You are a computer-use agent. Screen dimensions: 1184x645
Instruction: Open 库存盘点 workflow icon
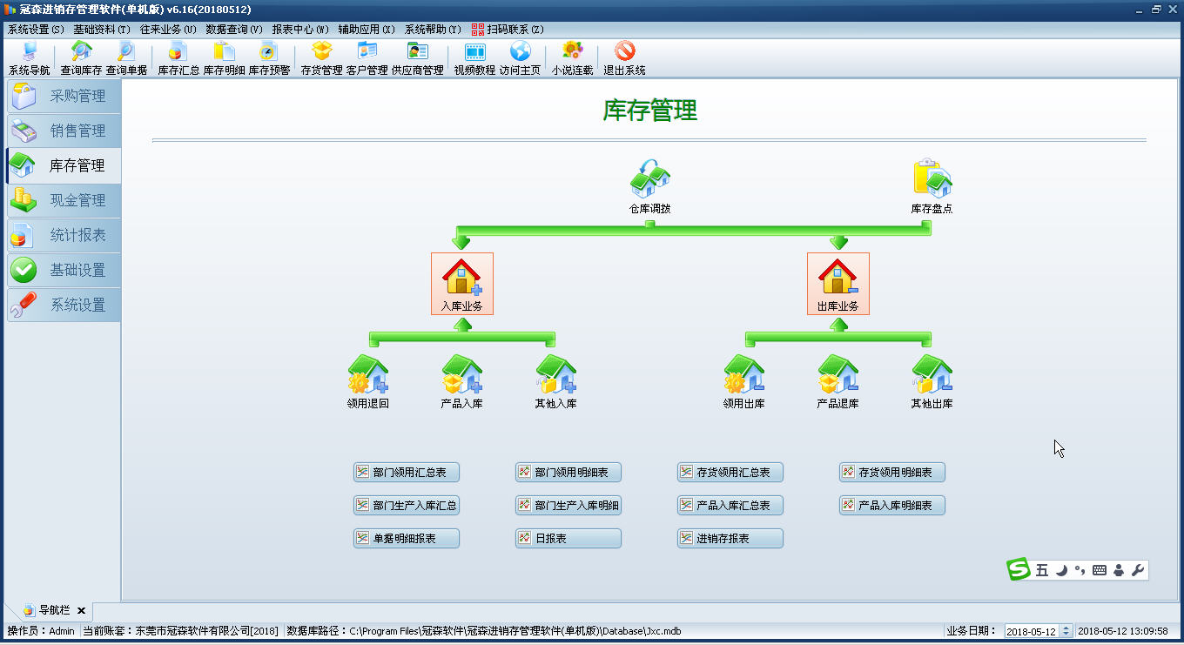932,186
